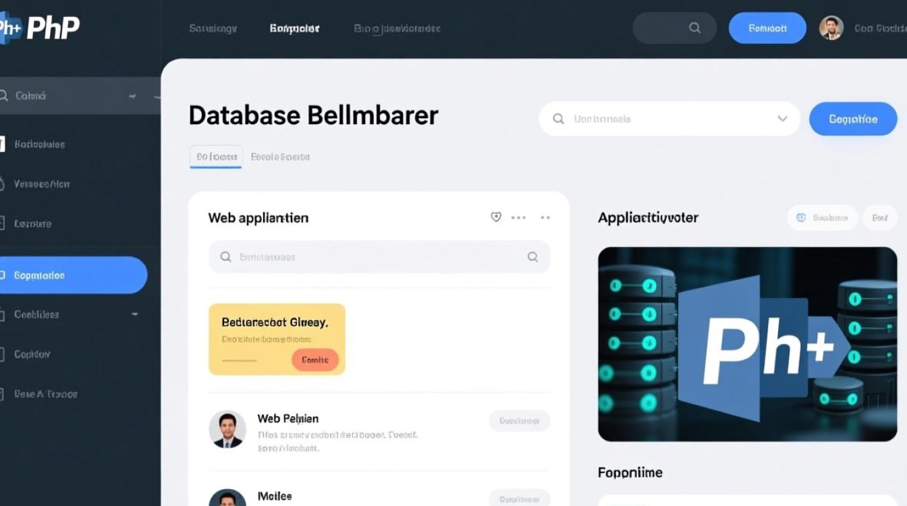Screen dimensions: 907x506
Task: Expand the dropdown arrow in the sidebar search row
Action: pyautogui.click(x=132, y=96)
